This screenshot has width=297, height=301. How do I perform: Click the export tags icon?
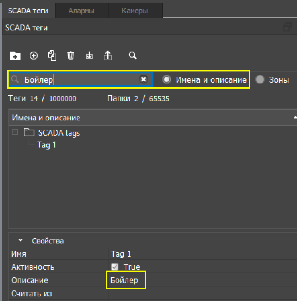click(108, 56)
